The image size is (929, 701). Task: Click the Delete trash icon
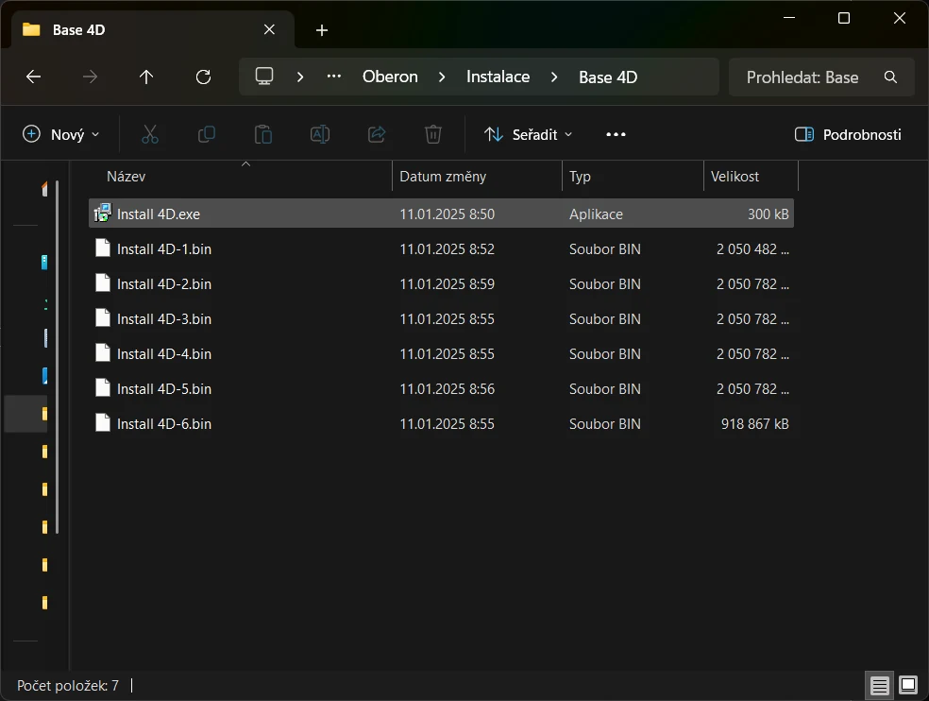click(433, 134)
